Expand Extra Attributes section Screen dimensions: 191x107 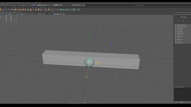(183, 43)
